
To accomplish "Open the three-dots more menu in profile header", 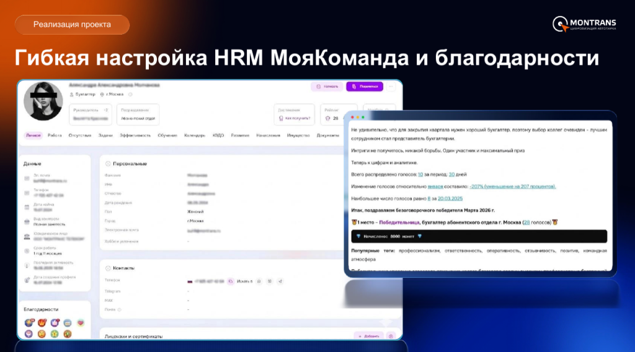I will [391, 87].
